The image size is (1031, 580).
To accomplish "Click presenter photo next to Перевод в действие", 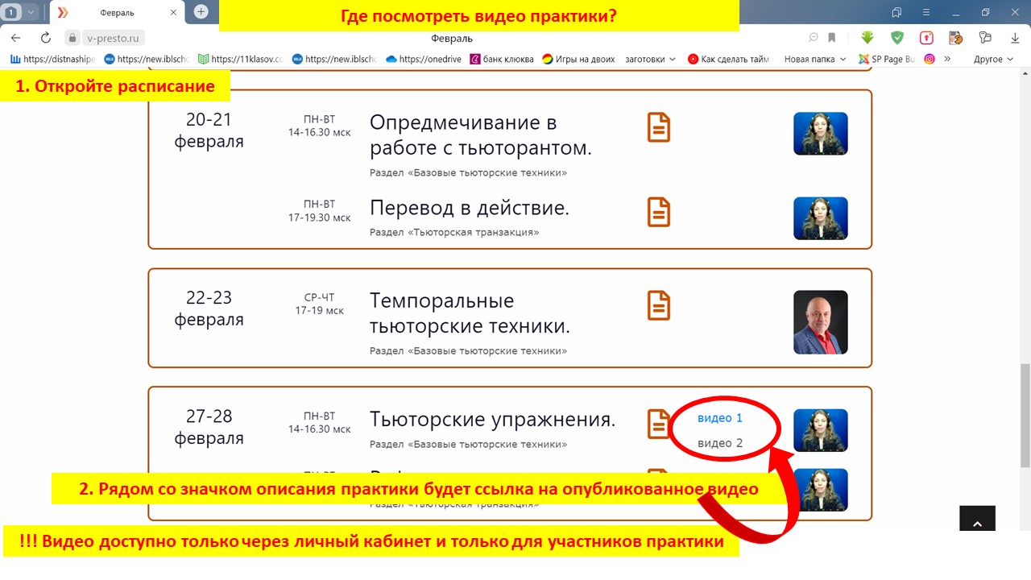I will click(x=821, y=218).
